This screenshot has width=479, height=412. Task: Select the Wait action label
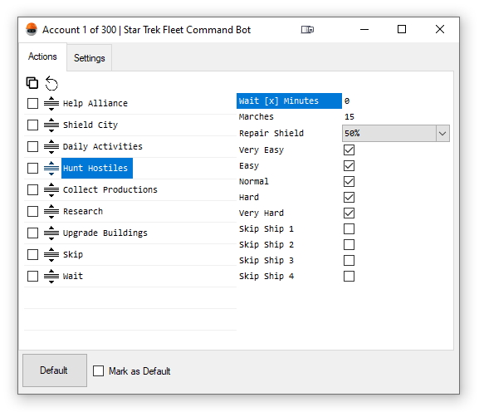[x=73, y=277]
